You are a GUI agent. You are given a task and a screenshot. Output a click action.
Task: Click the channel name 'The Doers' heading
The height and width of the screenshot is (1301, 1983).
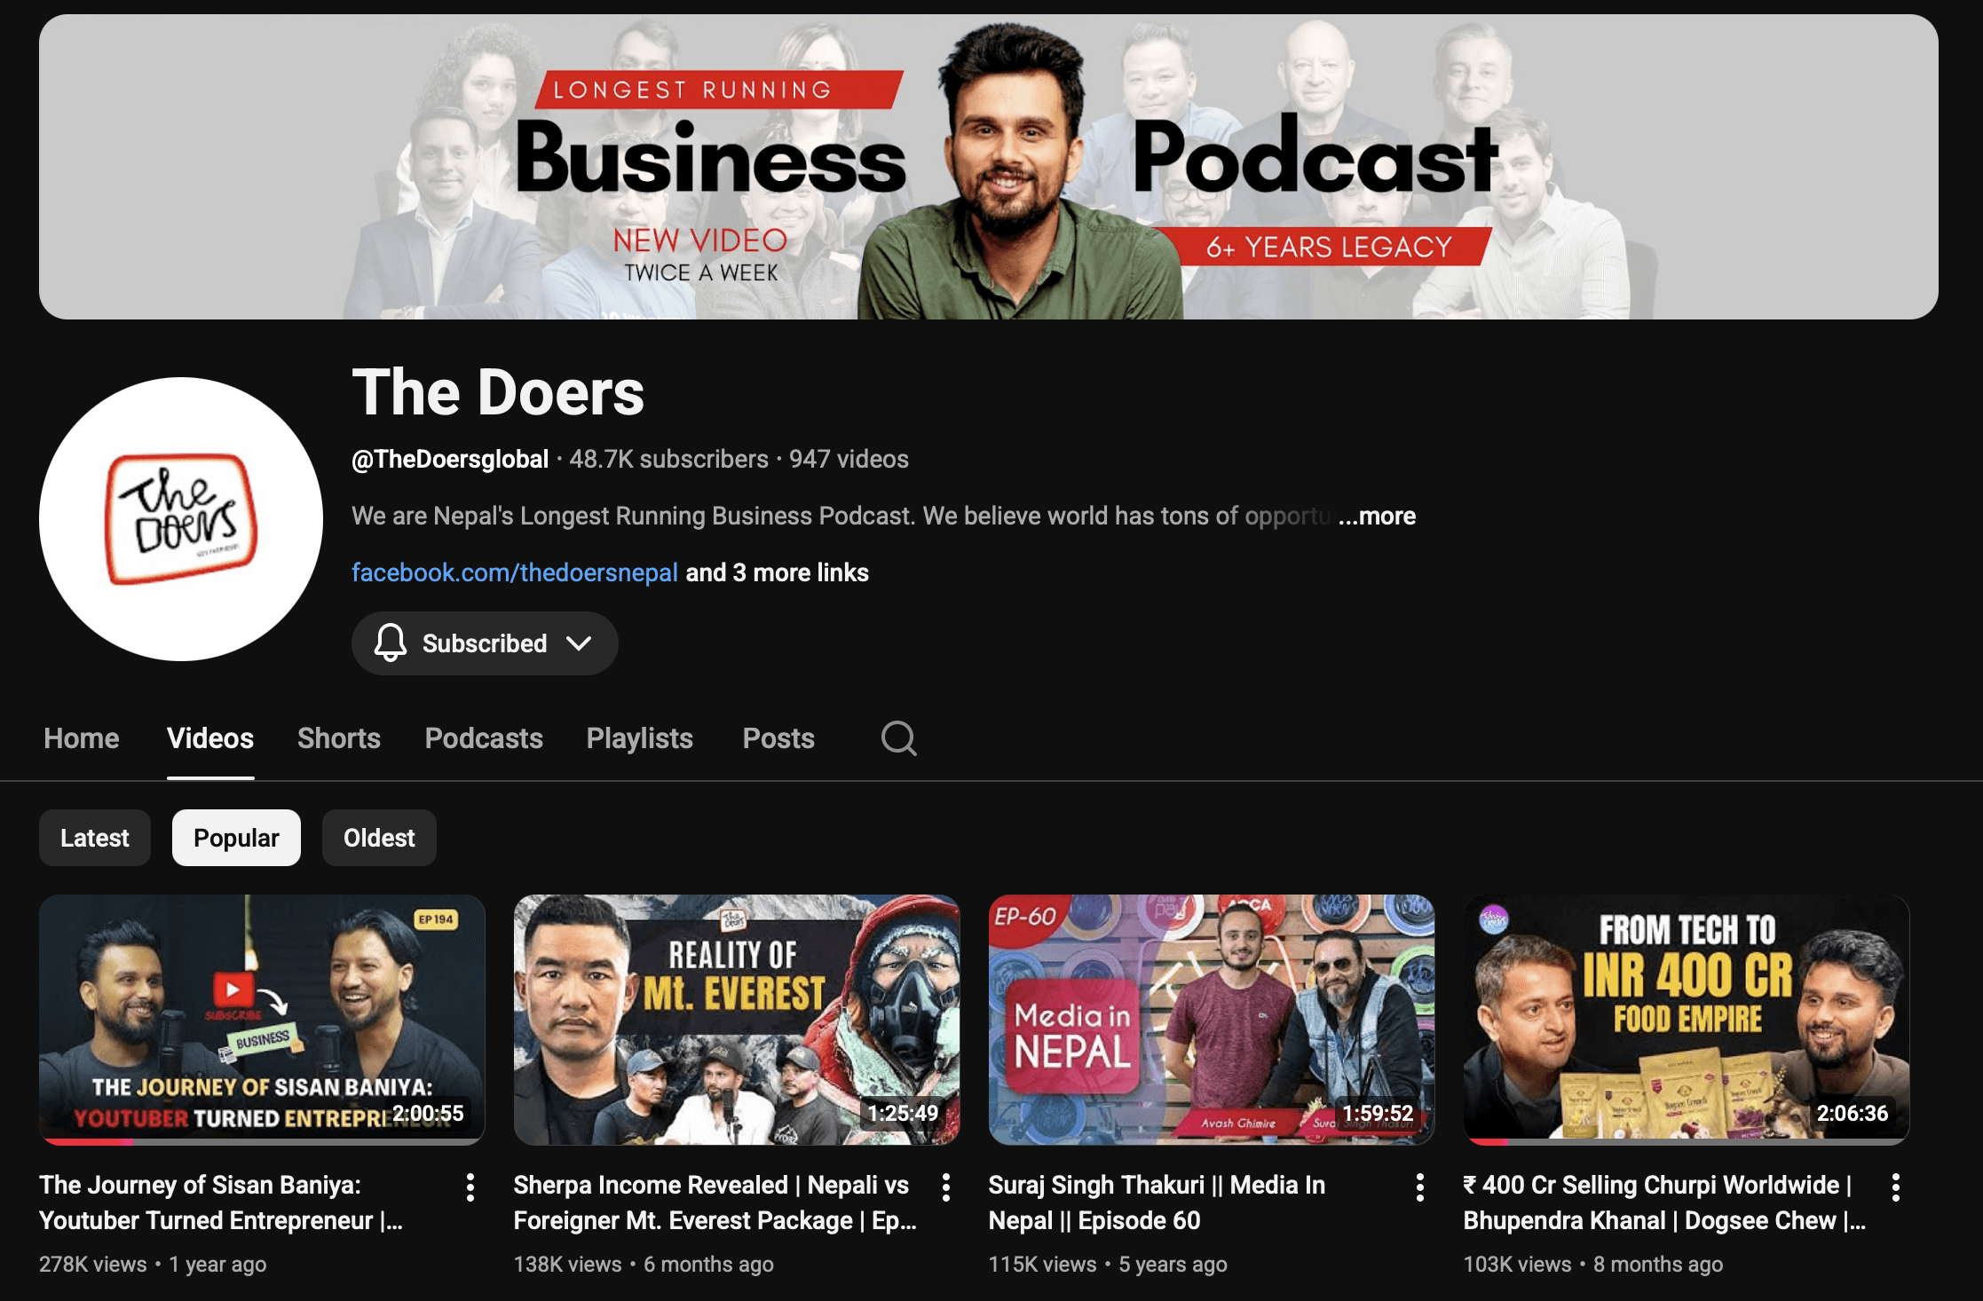click(498, 392)
